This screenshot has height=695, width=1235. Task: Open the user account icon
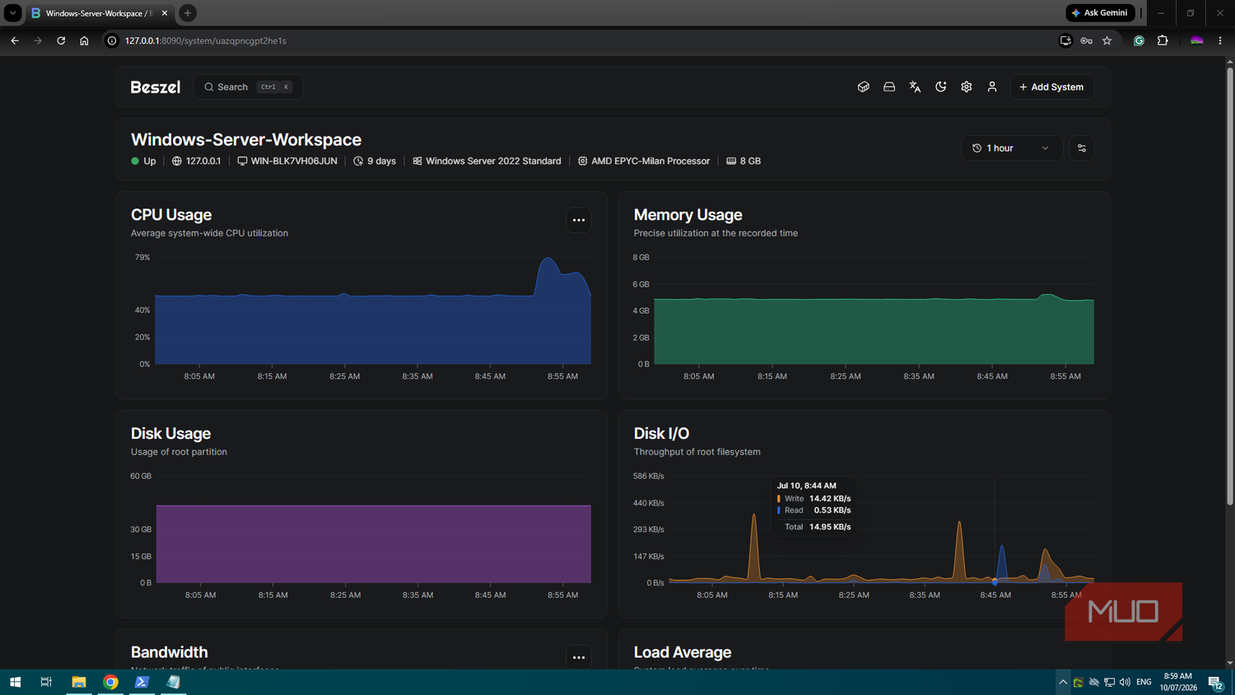tap(992, 86)
